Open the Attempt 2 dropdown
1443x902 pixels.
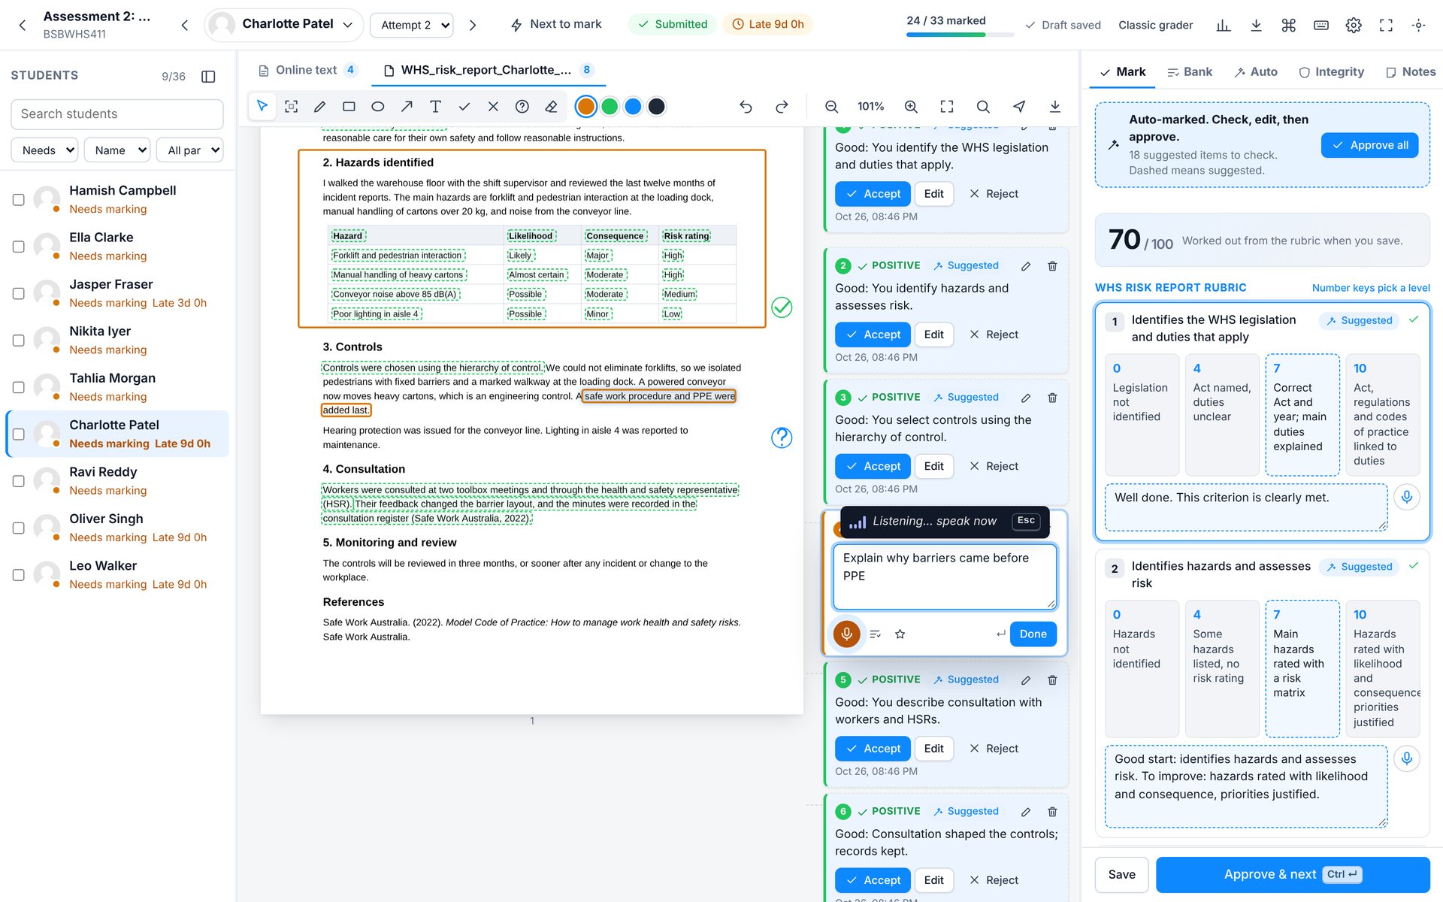412,25
